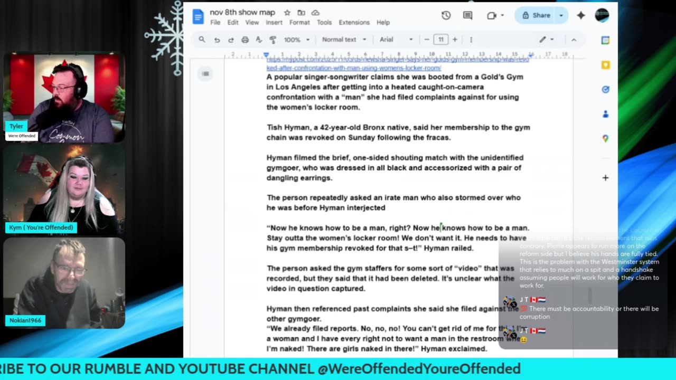The height and width of the screenshot is (380, 676).
Task: Get add-ons with the plus icon
Action: tap(605, 178)
